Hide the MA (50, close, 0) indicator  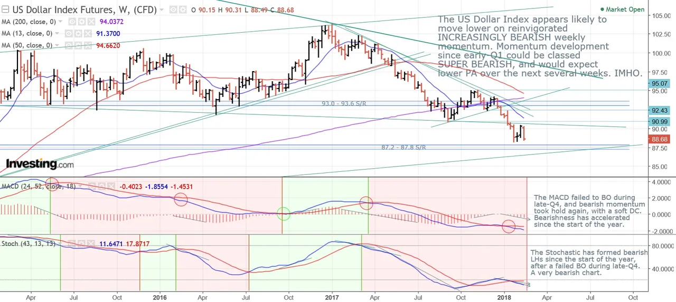pyautogui.click(x=69, y=45)
